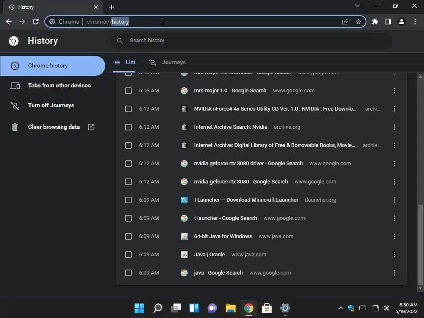Open the Java | Oracle history link
Viewport: 424px width, 318px height.
coord(209,255)
